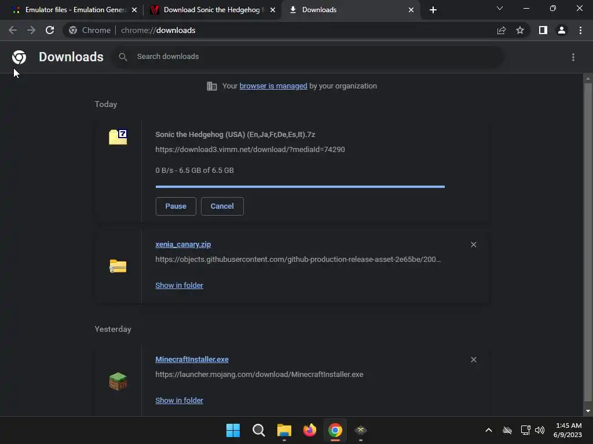This screenshot has height=444, width=593.
Task: Click the zip folder icon for xenia_canary
Action: [x=118, y=266]
